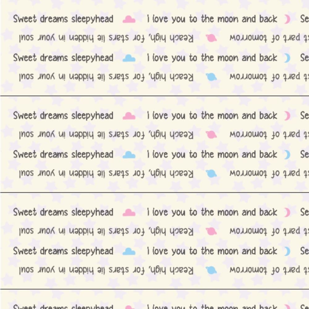Select the blue crescent moon in the third strip
The height and width of the screenshot is (309, 309).
(x=287, y=251)
